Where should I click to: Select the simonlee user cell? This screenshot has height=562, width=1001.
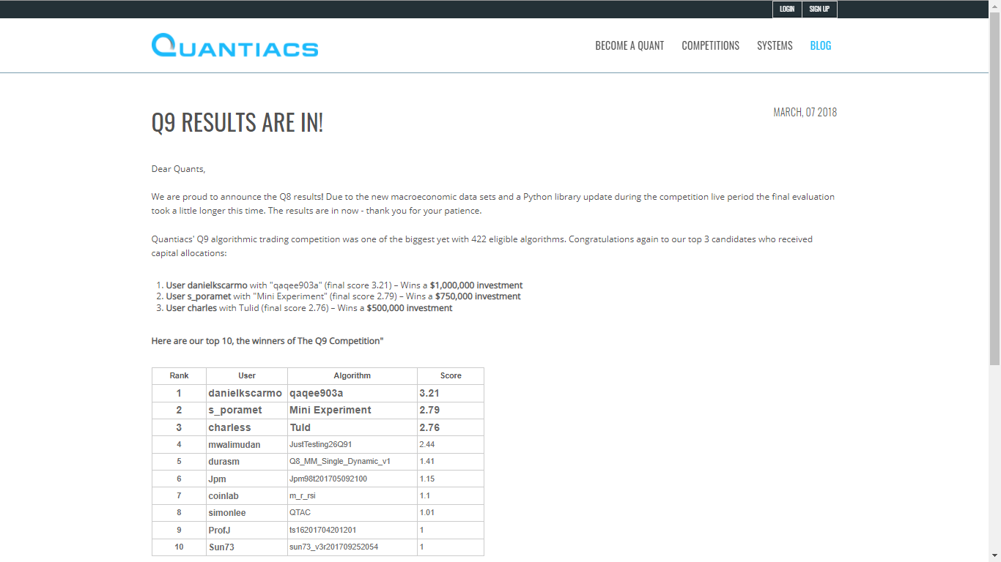[247, 513]
